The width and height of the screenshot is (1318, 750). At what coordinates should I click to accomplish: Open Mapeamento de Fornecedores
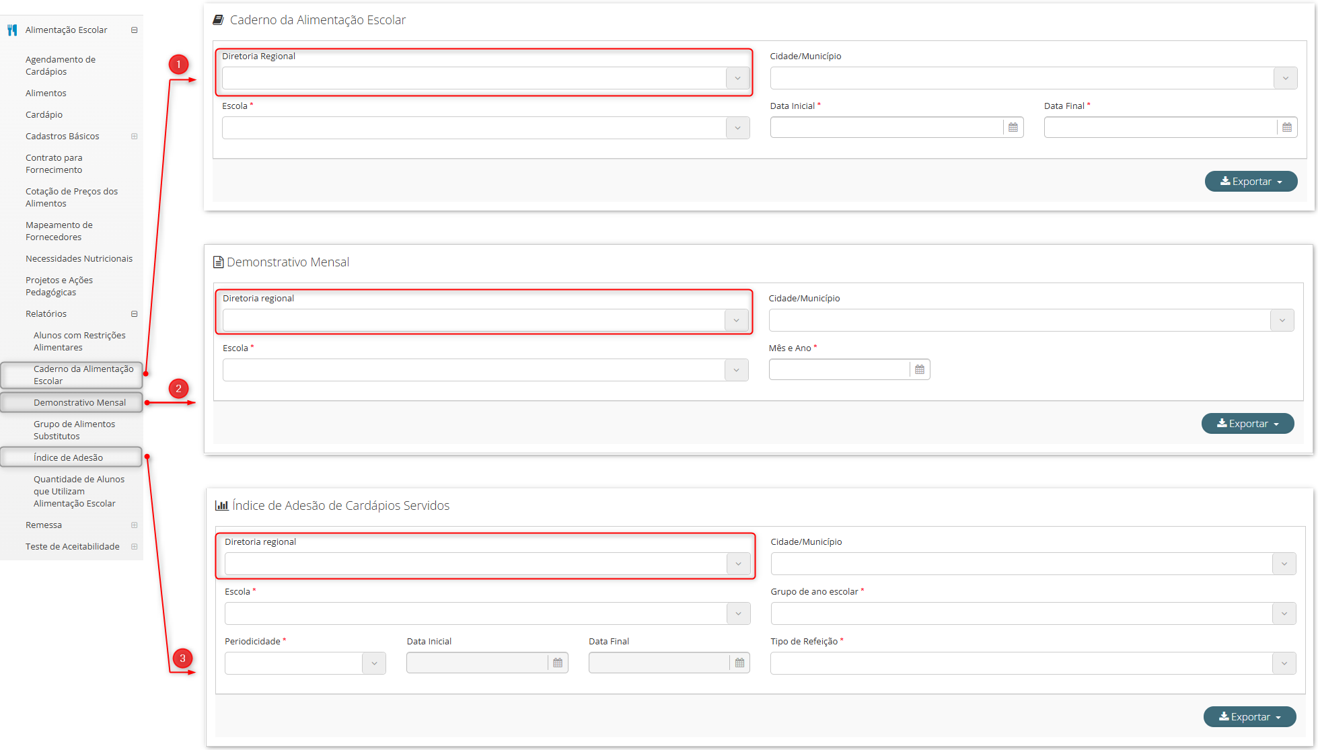pyautogui.click(x=59, y=231)
